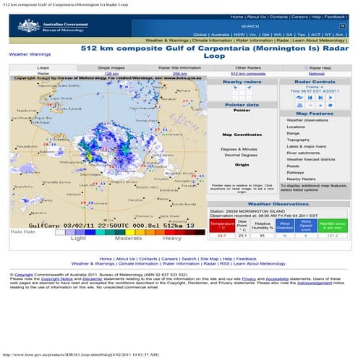This screenshot has height=358, width=358.
Task: Open the Single Images tab
Action: tap(111, 68)
